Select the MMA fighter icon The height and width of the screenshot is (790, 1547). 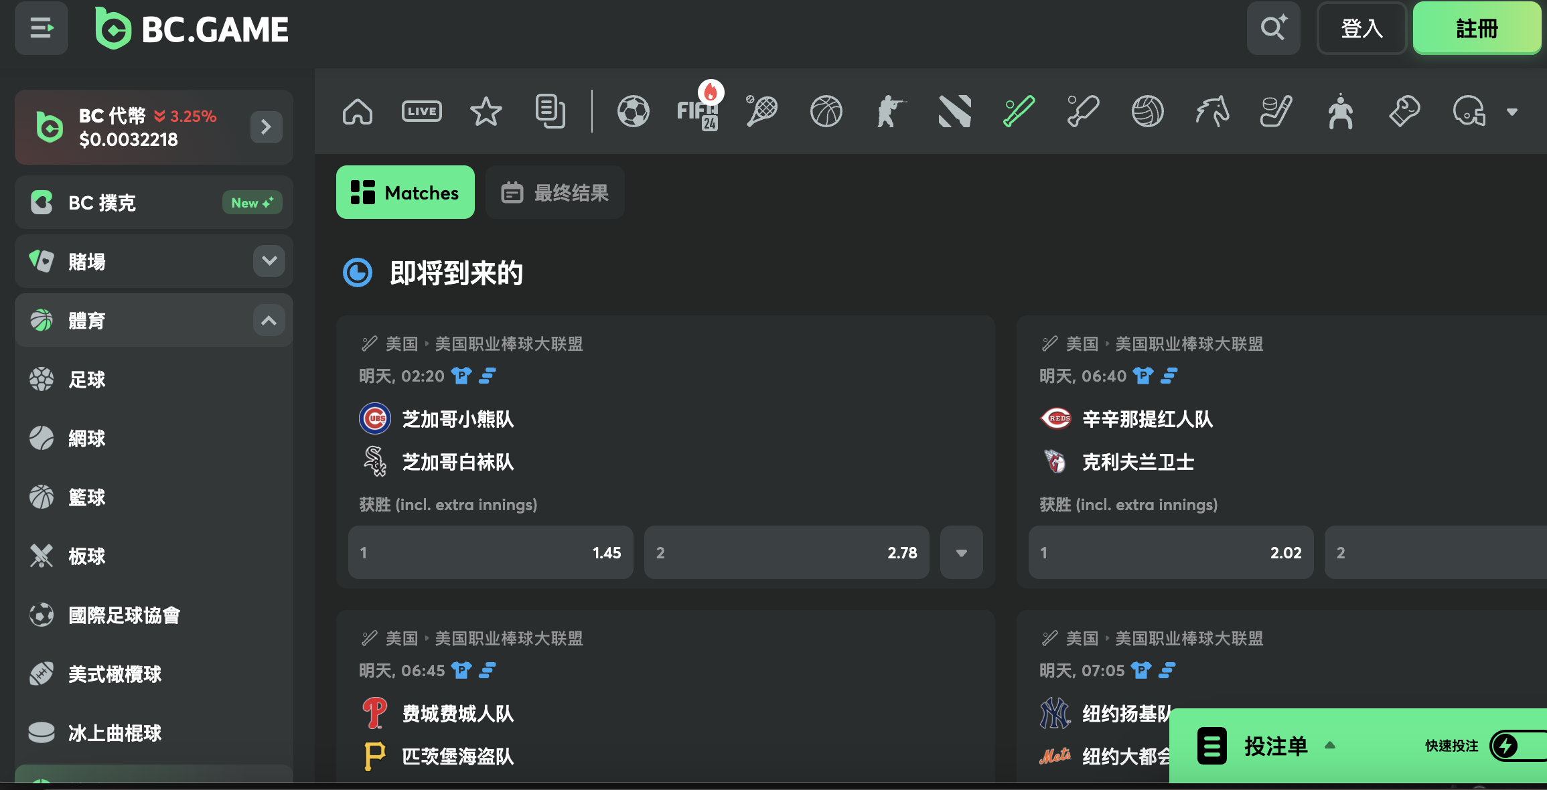[1340, 111]
